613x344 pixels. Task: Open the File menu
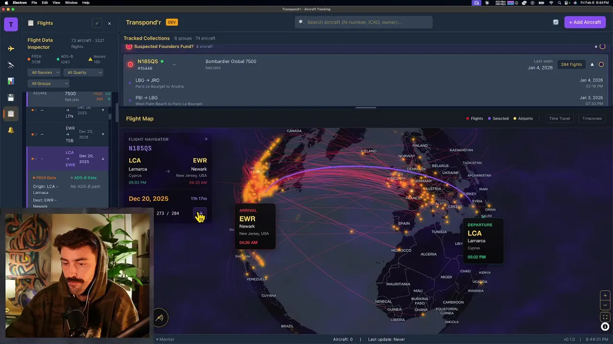click(34, 3)
